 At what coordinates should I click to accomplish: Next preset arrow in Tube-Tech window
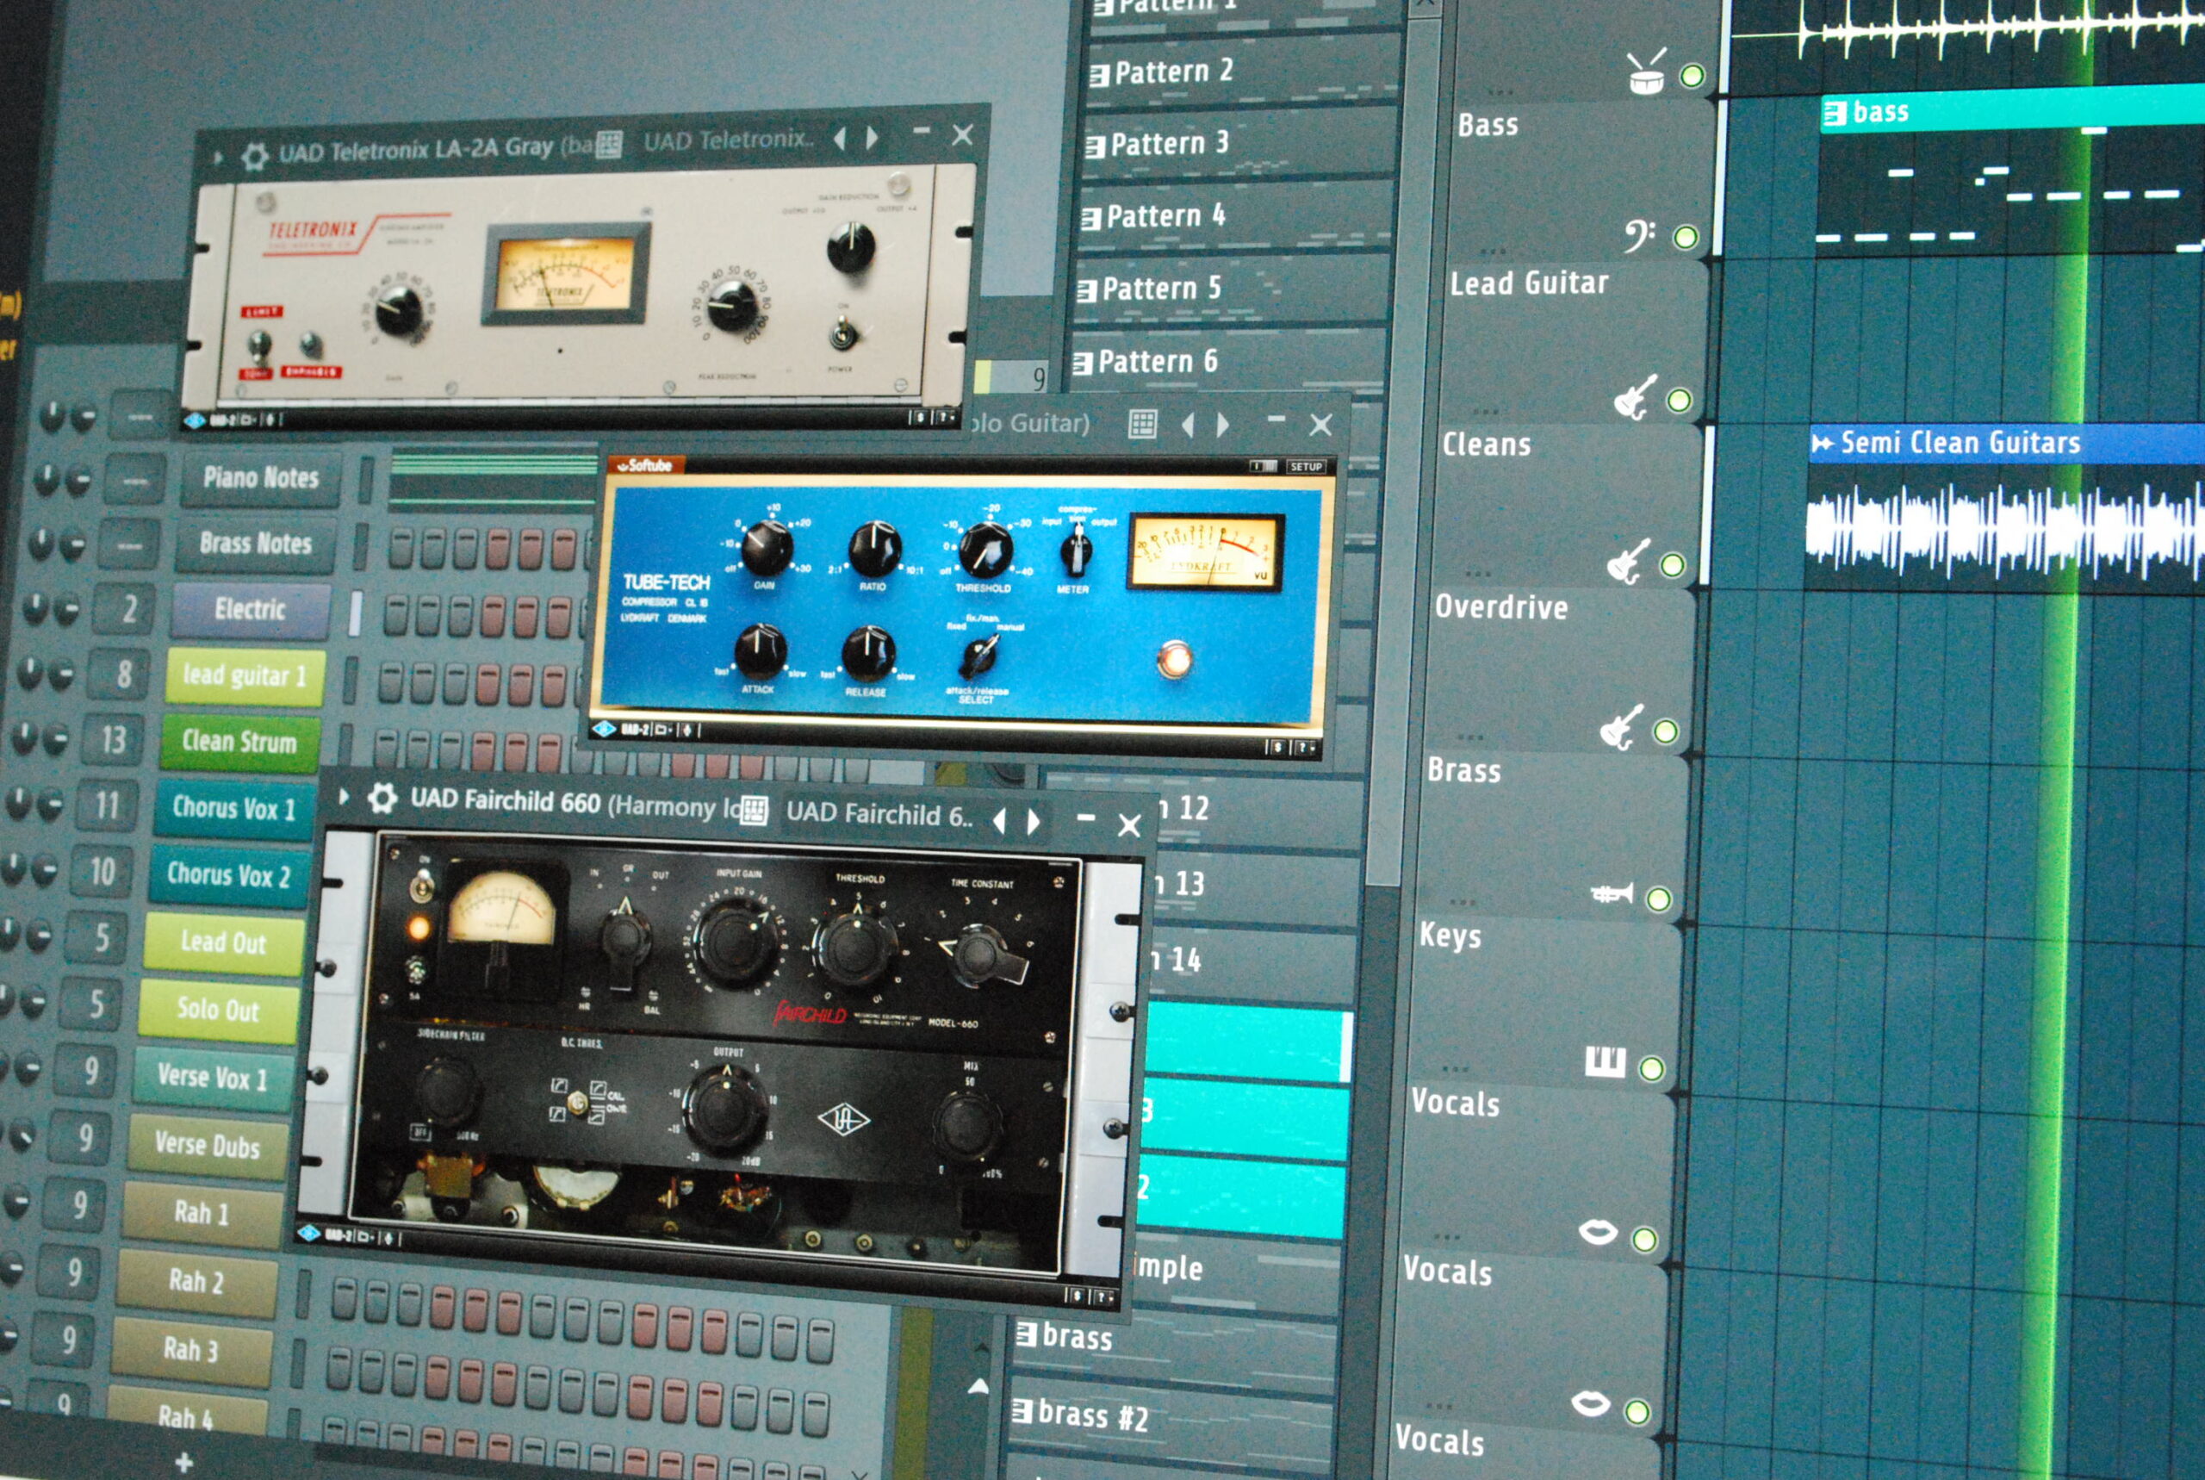coord(1223,426)
